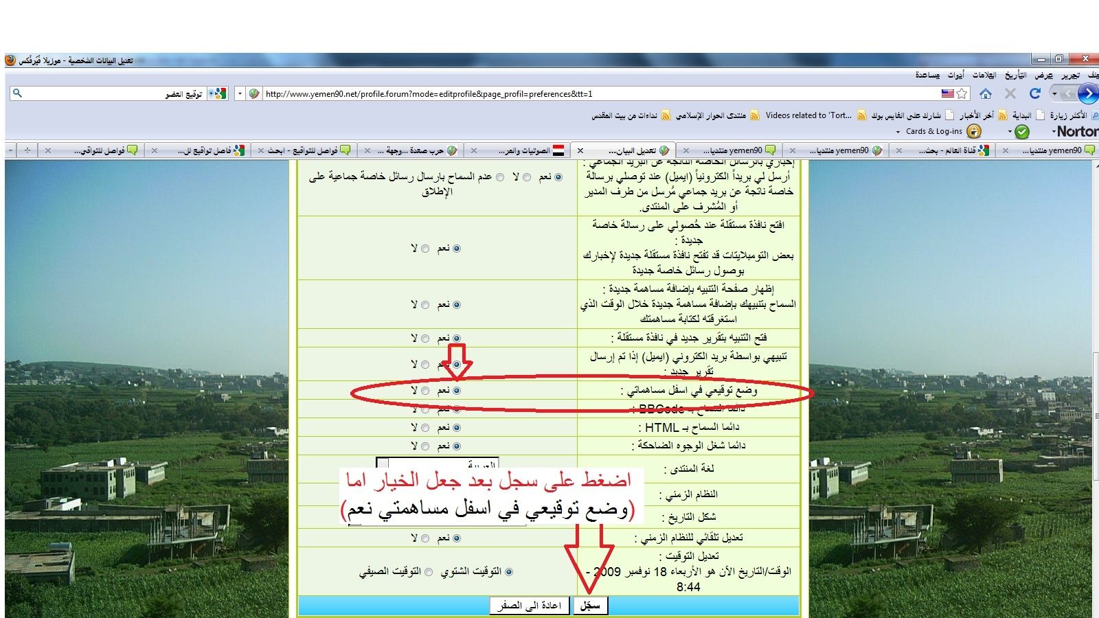Screen dimensions: 1099x618
Task: Open the مساعدة menu
Action: pos(927,75)
